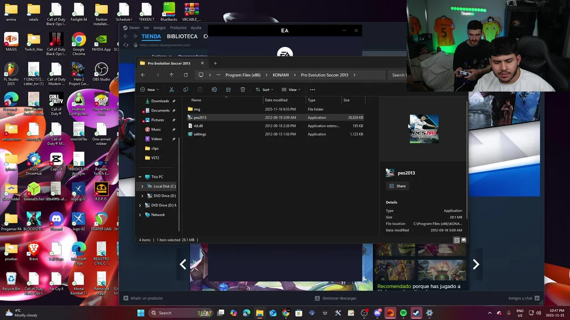Image resolution: width=570 pixels, height=320 pixels.
Task: Click taskbar Search box
Action: 180,313
